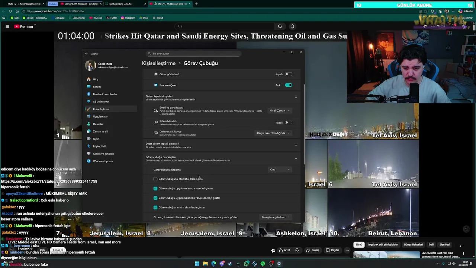Open Uygulamalar settings section

[111, 117]
